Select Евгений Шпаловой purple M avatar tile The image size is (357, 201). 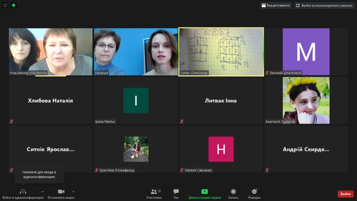click(x=306, y=52)
